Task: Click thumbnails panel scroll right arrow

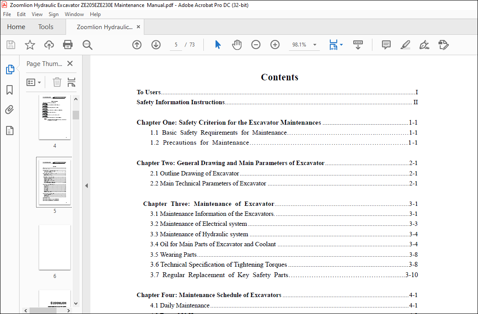Action: coord(69,311)
